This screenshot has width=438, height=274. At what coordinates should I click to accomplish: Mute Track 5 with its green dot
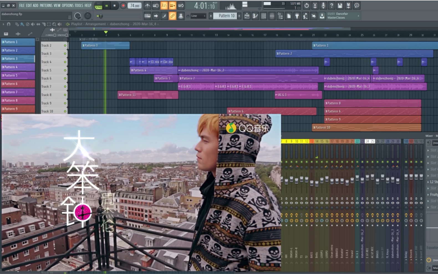pyautogui.click(x=65, y=70)
